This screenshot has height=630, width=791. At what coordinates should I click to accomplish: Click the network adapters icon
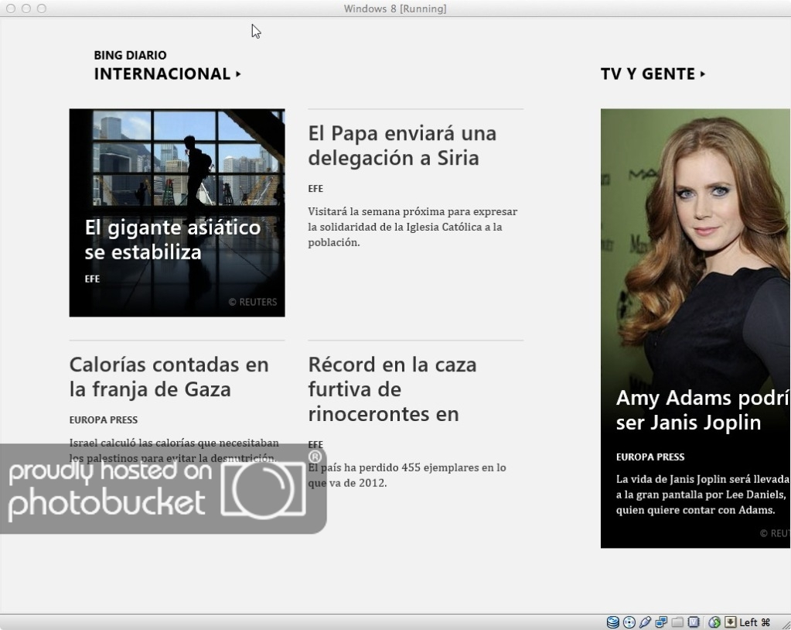662,622
